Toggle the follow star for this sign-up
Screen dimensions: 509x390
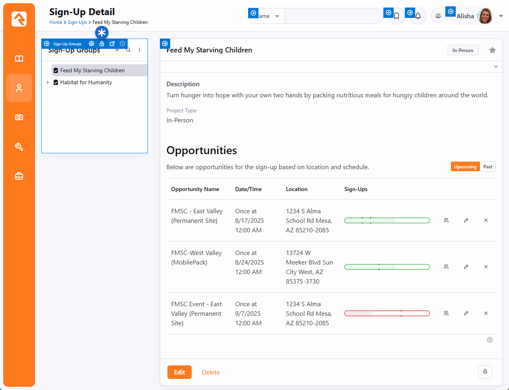point(492,50)
